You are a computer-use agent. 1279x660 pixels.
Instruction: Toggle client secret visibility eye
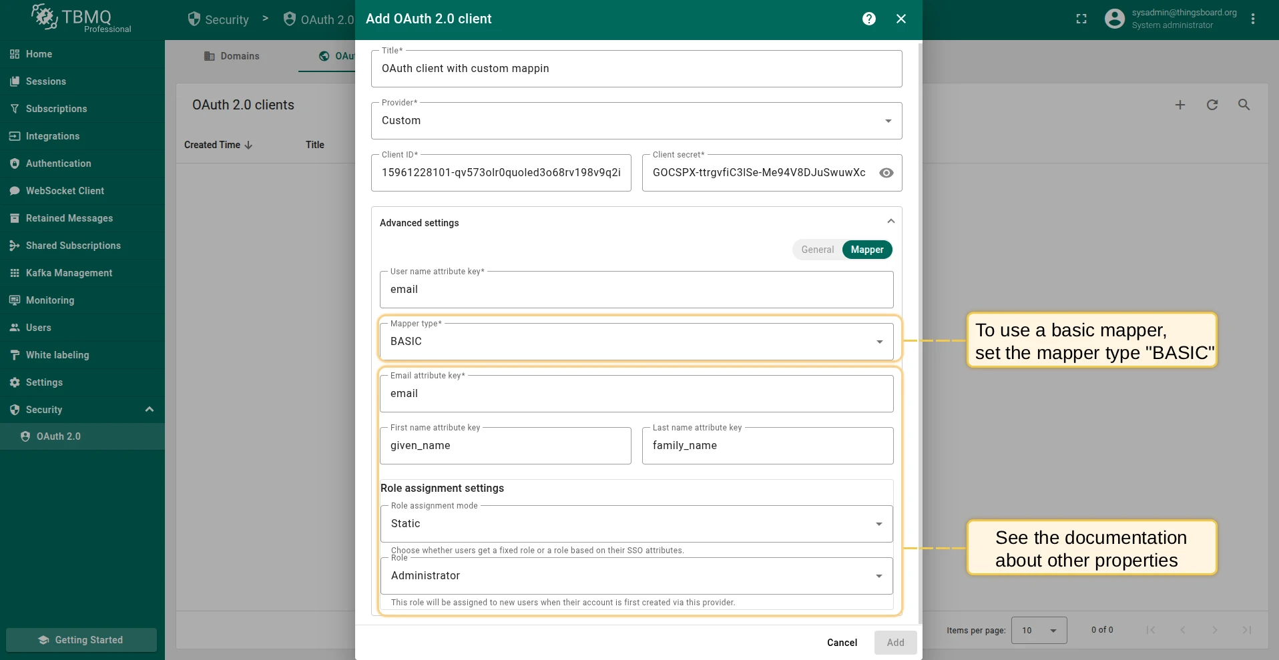886,173
